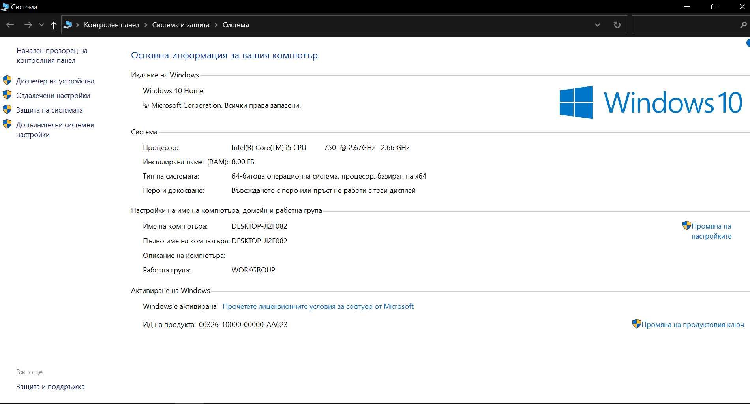Open Защита на системата link

tap(49, 110)
